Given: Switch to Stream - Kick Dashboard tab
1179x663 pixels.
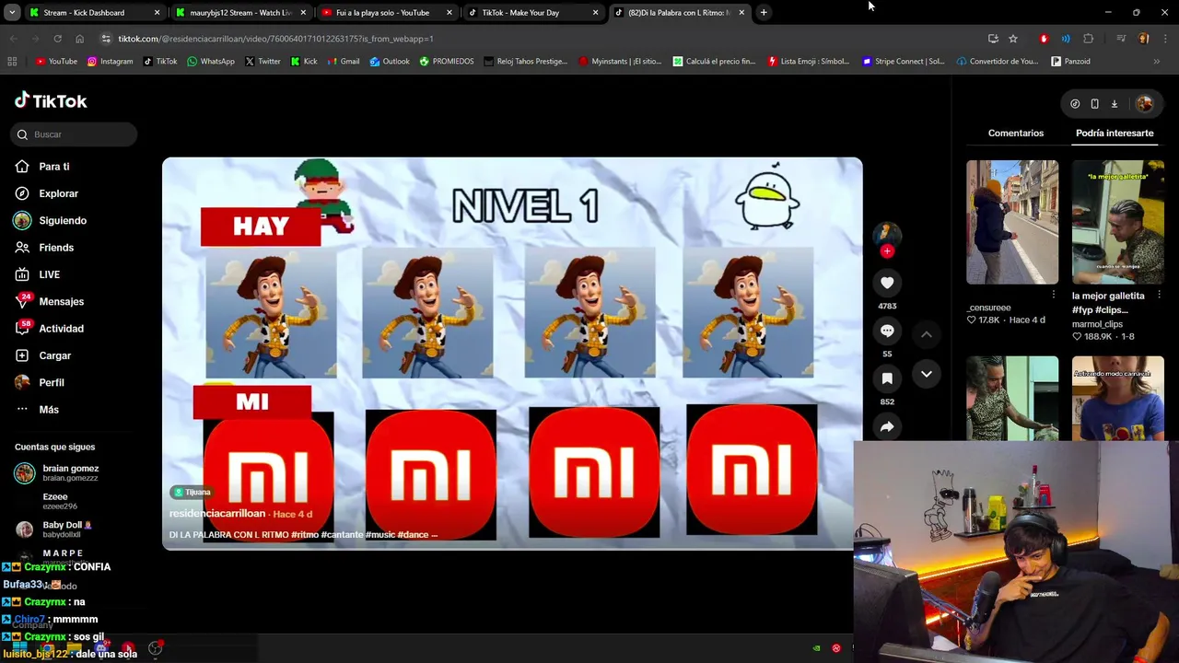Looking at the screenshot, I should pyautogui.click(x=92, y=13).
